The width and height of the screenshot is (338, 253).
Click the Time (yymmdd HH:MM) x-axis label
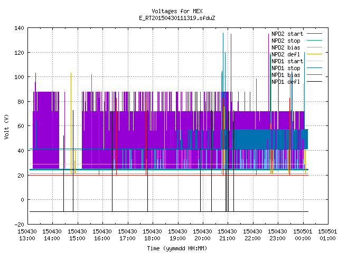(177, 248)
